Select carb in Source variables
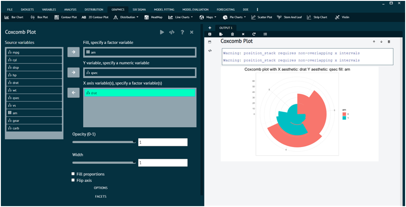 tap(34, 128)
